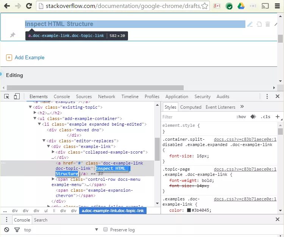The image size is (284, 237).
Task: Switch to Event Listeners tab
Action: (220, 107)
